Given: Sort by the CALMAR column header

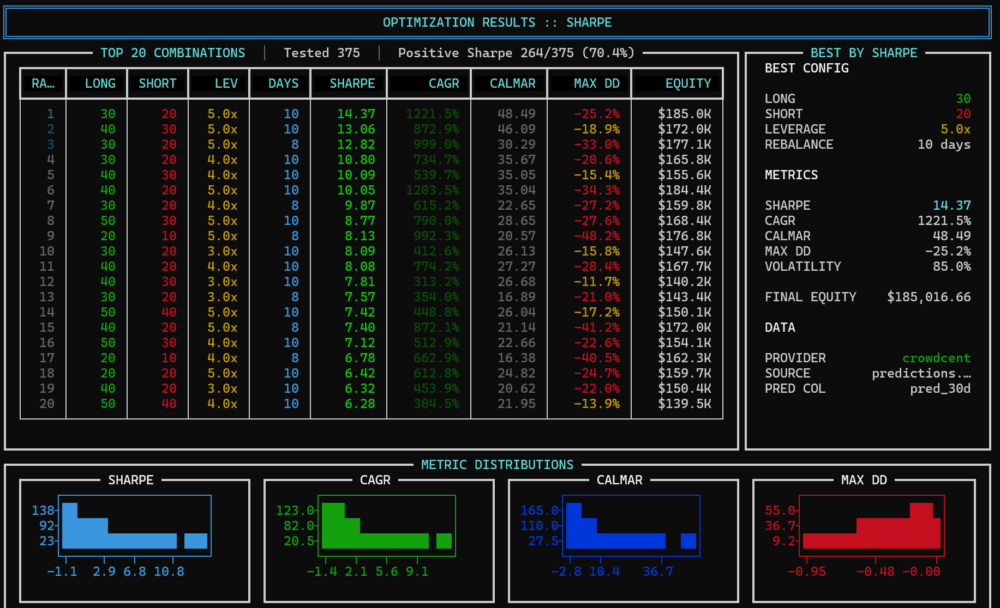Looking at the screenshot, I should pos(512,83).
